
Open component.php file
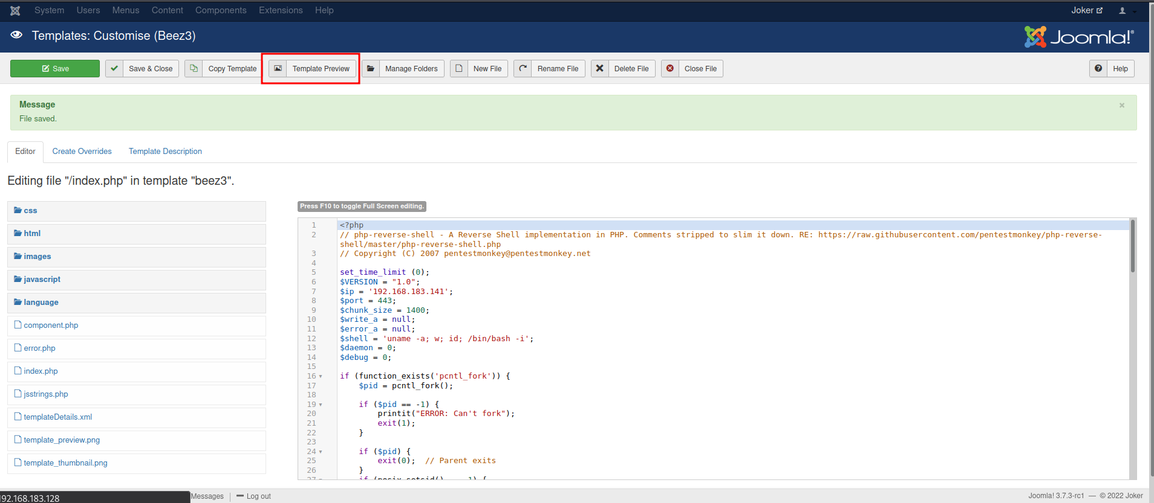tap(137, 325)
